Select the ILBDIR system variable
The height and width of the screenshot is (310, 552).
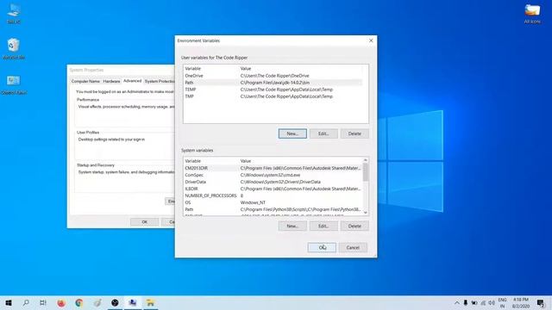pos(273,189)
